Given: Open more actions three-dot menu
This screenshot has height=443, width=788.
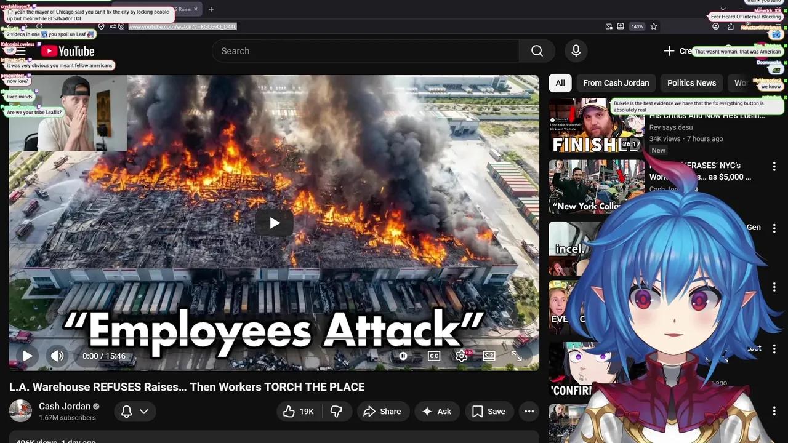Looking at the screenshot, I should [x=529, y=412].
